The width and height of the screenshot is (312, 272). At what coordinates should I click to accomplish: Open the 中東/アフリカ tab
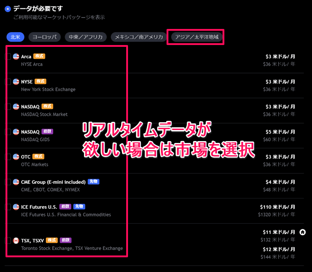coord(86,37)
